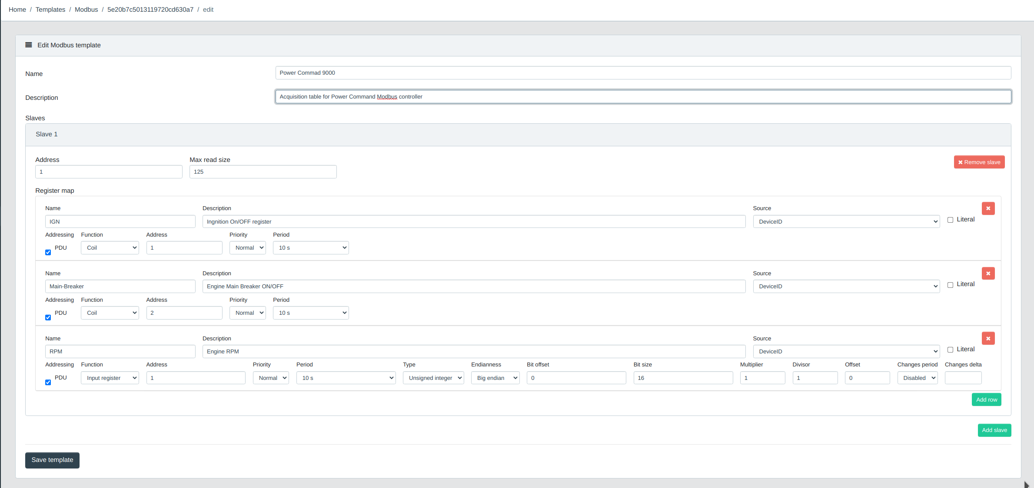
Task: Click the Max read size field
Action: 263,172
